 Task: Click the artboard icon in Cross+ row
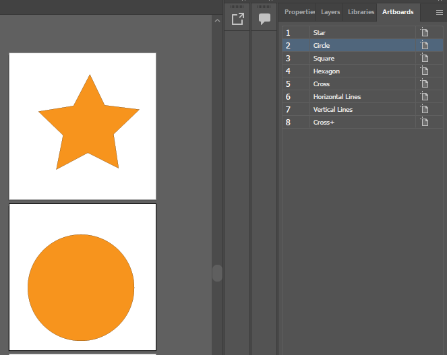tap(425, 122)
